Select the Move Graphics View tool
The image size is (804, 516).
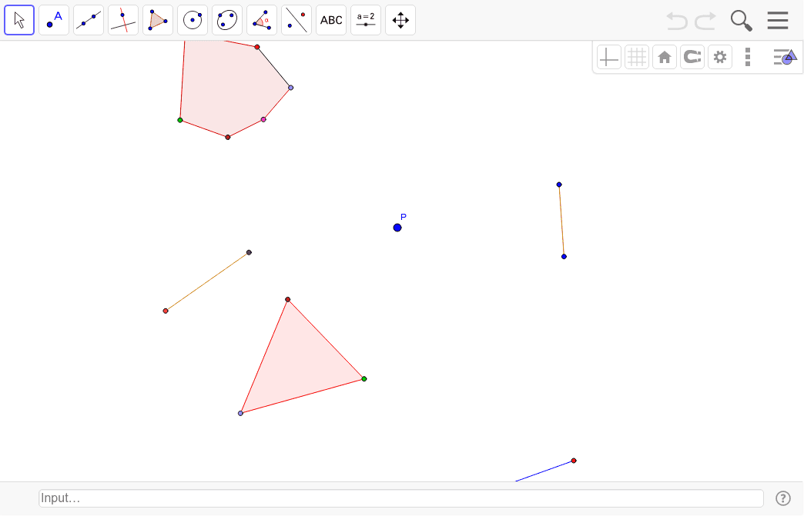[400, 21]
